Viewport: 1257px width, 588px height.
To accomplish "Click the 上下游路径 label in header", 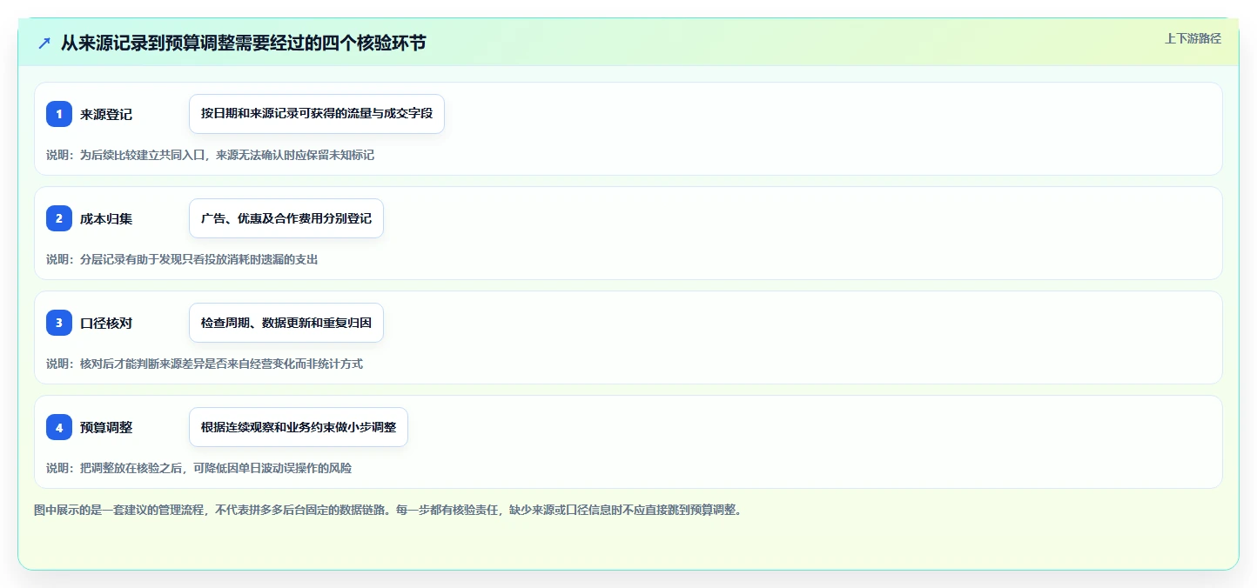I will pos(1193,38).
